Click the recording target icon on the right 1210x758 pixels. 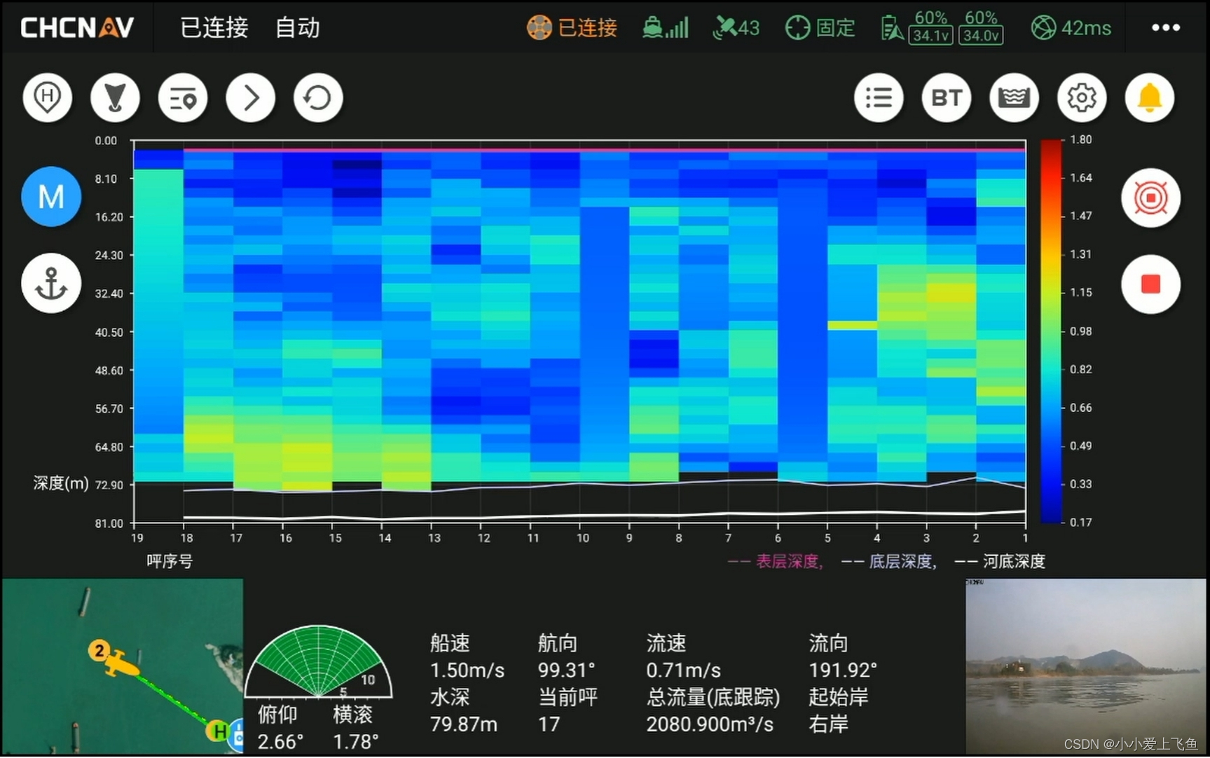click(1151, 198)
